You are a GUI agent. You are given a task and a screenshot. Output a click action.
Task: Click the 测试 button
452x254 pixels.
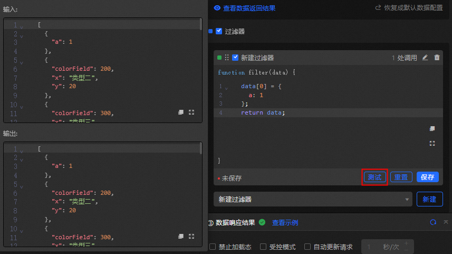click(375, 177)
